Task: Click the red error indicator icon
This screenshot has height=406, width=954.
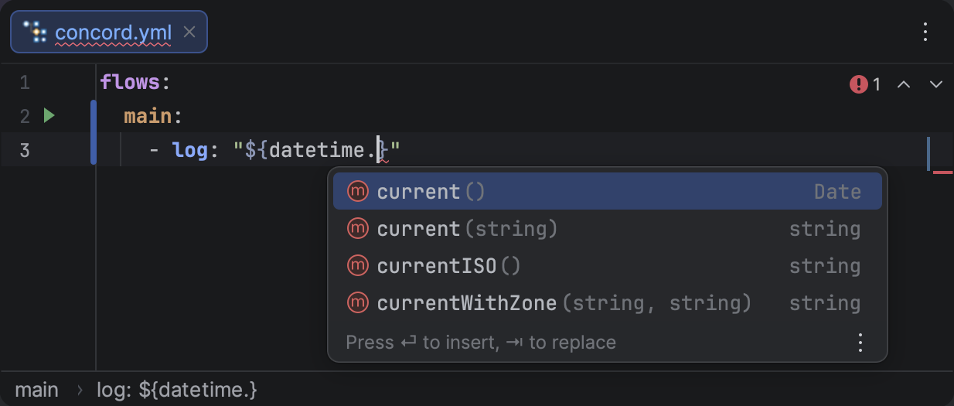Action: point(858,84)
